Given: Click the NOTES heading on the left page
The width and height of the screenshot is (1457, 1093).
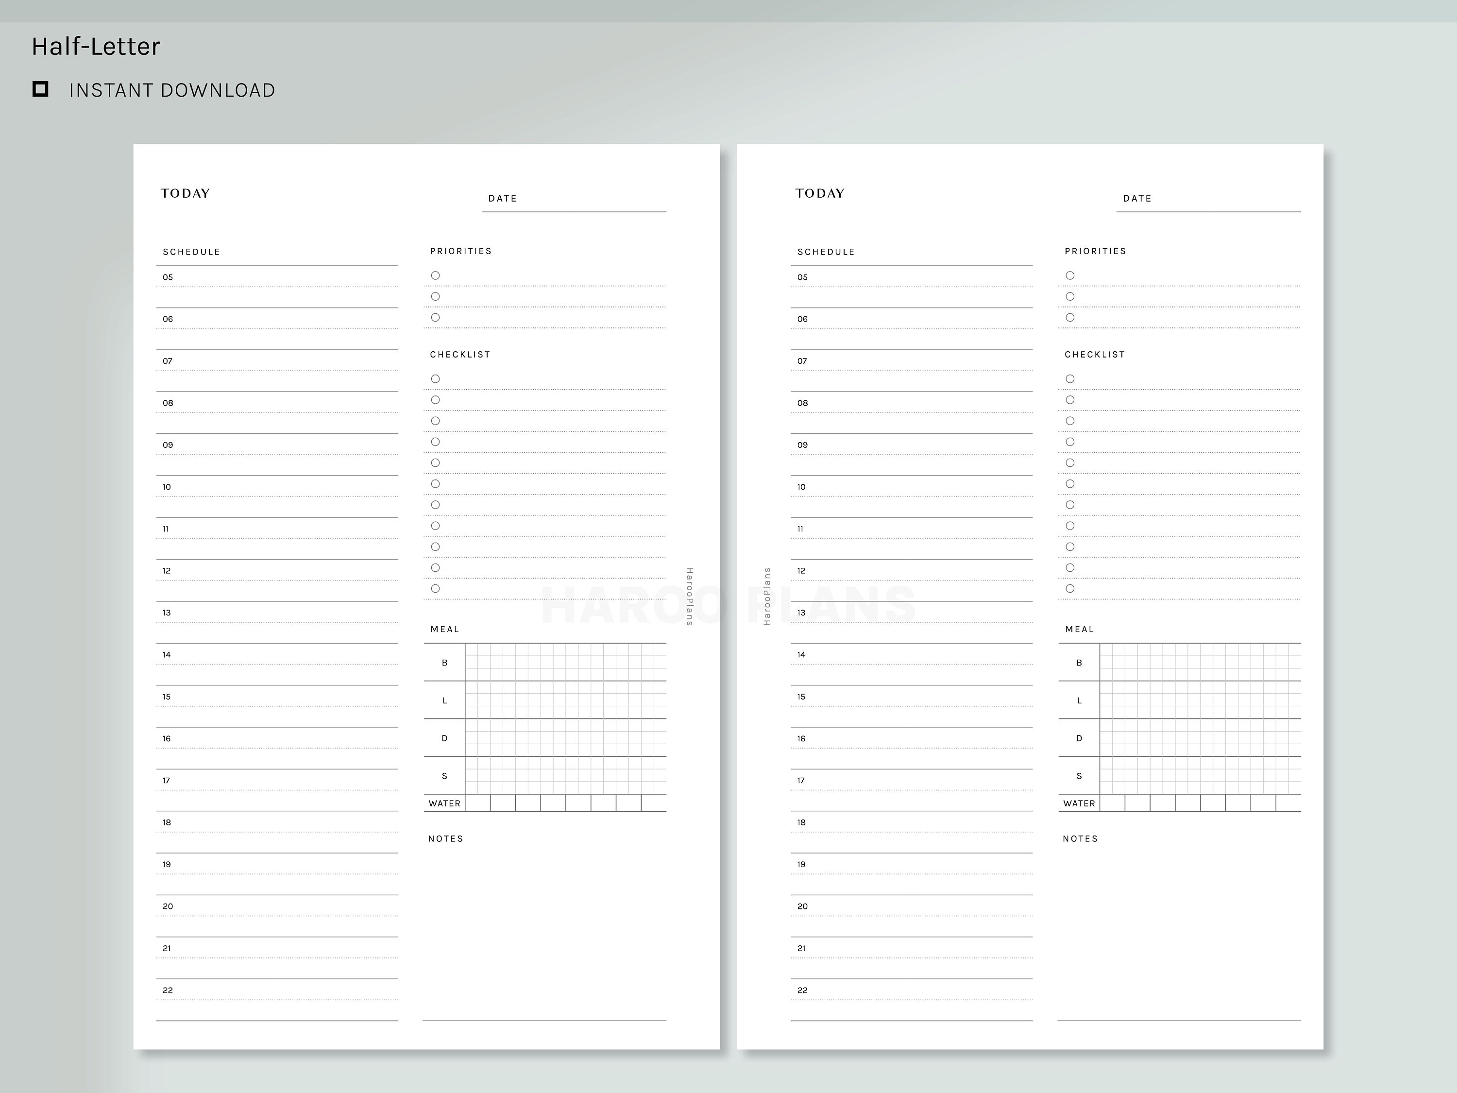Looking at the screenshot, I should [x=446, y=838].
